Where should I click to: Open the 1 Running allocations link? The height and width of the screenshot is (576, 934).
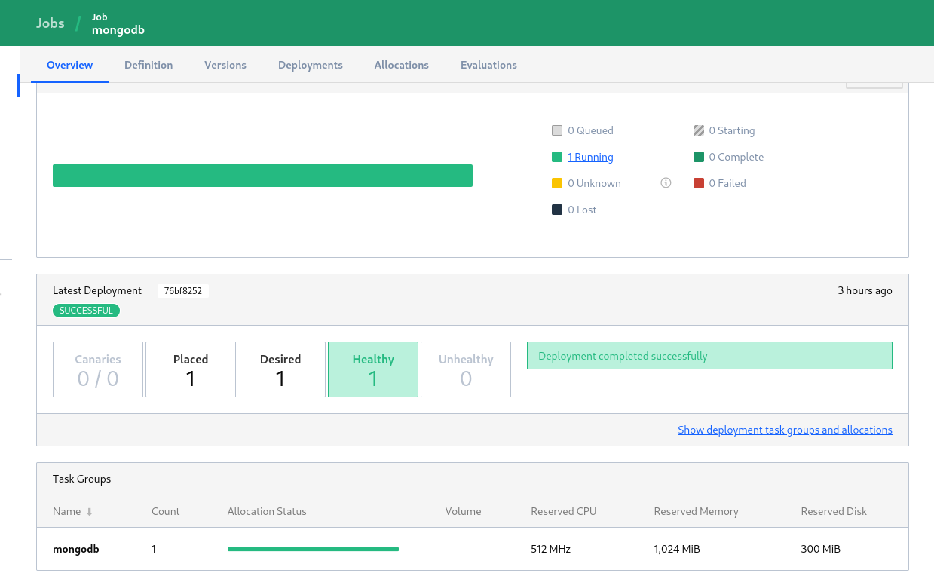point(590,157)
